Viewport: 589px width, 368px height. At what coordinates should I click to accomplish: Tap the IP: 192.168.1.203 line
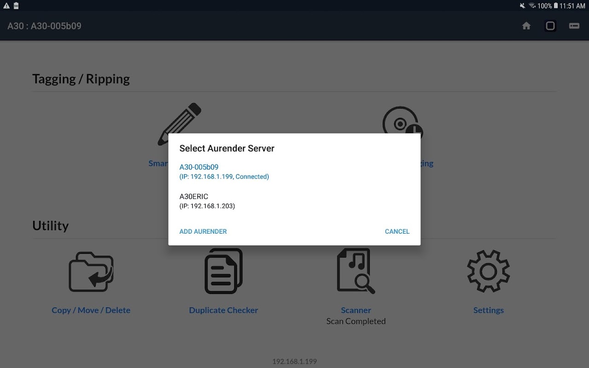(207, 206)
